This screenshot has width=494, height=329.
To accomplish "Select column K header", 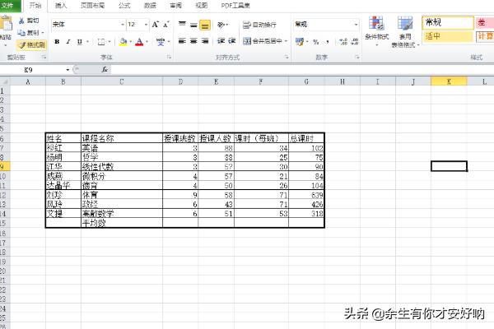I will 449,82.
